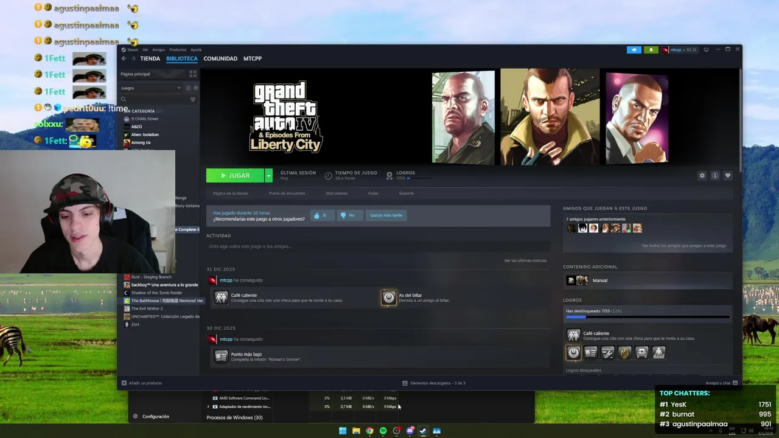Open the MTCPP profile tab
This screenshot has height=438, width=779.
pos(253,58)
